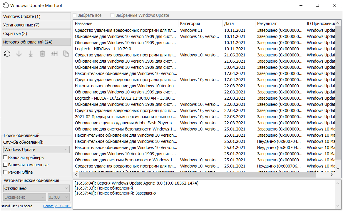The image size is (343, 211).
Task: Open the Служба обновлений Windows Update dropdown
Action: pos(36,150)
